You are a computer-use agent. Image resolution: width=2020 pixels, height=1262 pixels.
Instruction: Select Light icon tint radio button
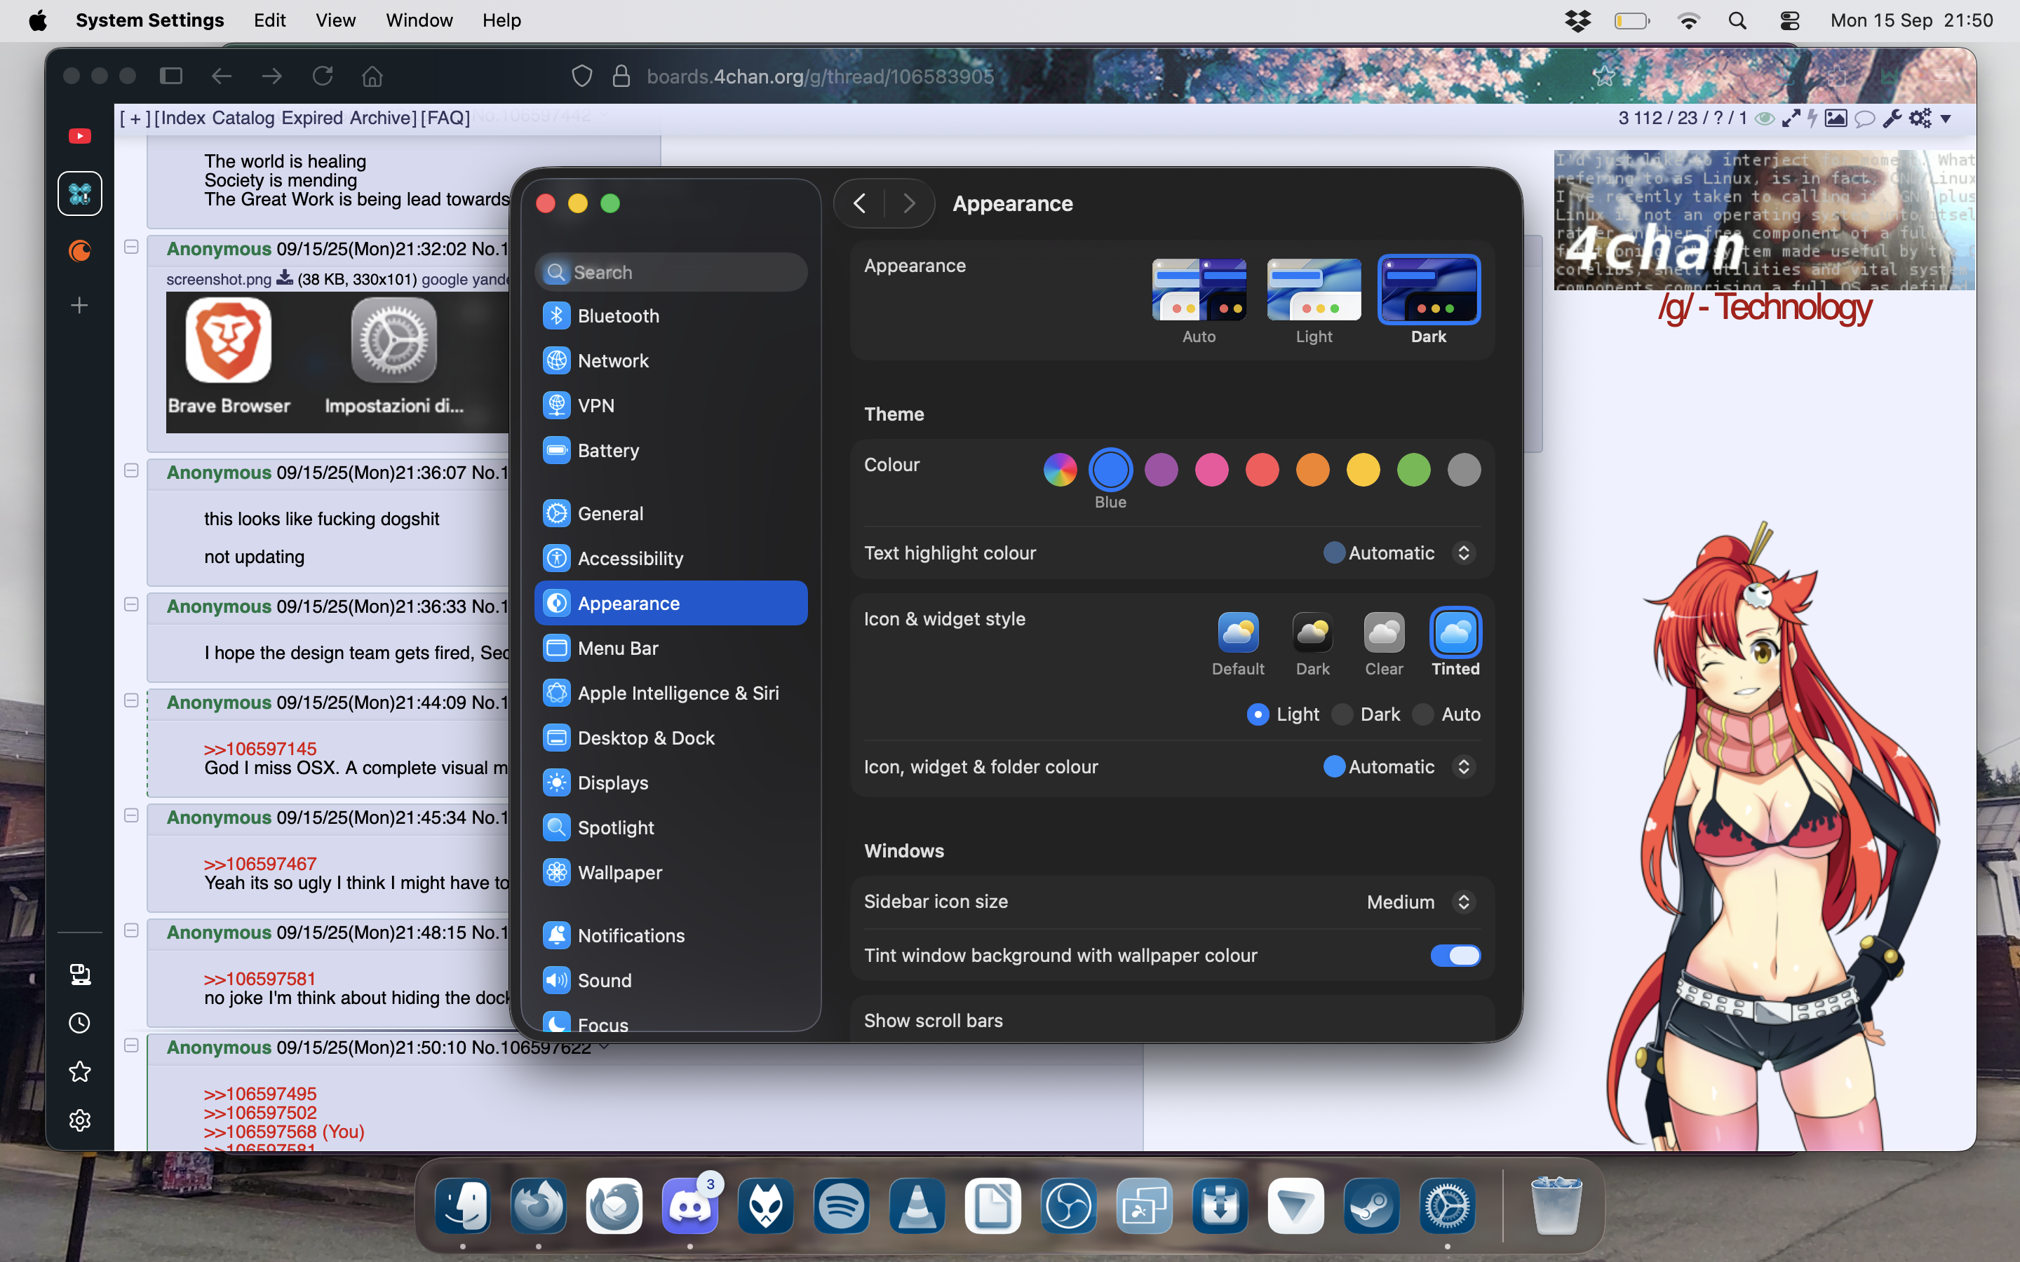1258,714
